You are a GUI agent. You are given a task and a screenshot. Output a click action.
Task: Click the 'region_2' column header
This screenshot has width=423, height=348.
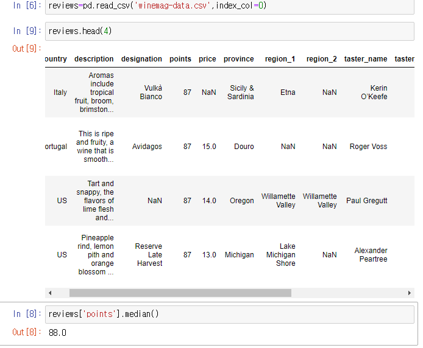pyautogui.click(x=321, y=59)
